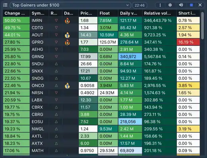Click the 0.9058 price cell
Viewport: 207px width, 158px height.
coord(88,85)
